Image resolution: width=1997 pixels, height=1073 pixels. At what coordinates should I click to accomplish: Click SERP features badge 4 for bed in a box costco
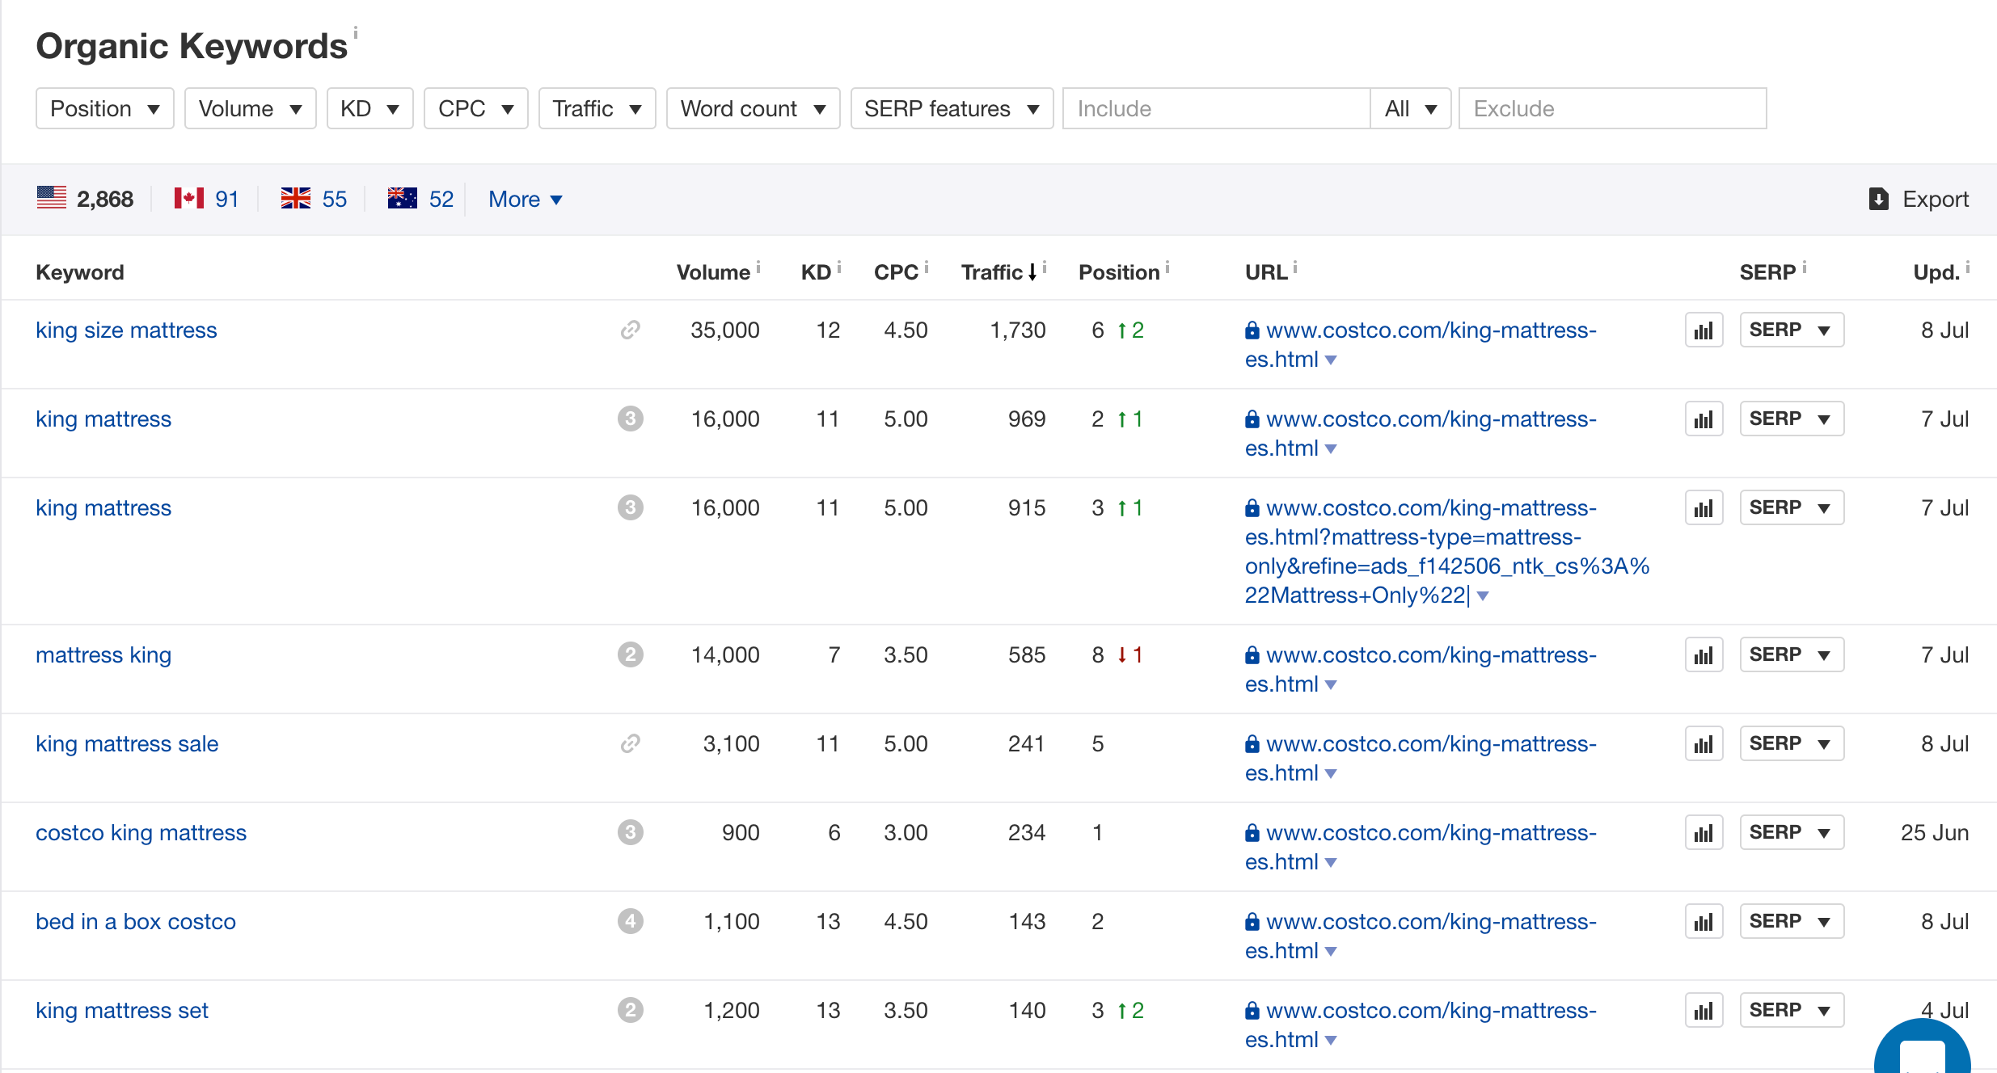(631, 921)
